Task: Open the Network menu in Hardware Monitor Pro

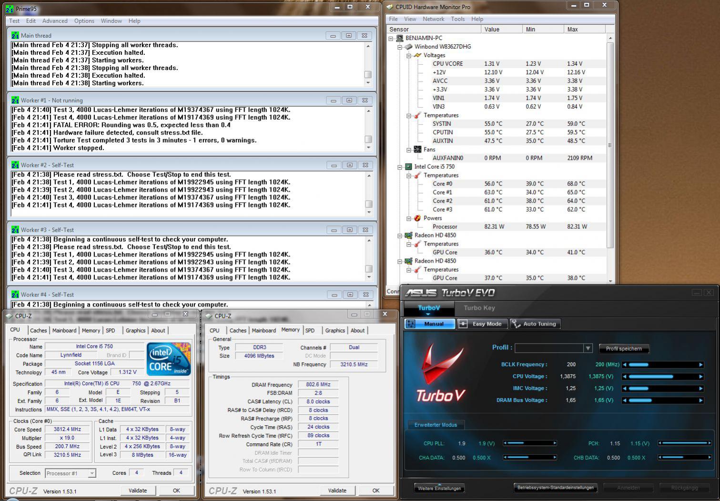Action: (x=434, y=19)
